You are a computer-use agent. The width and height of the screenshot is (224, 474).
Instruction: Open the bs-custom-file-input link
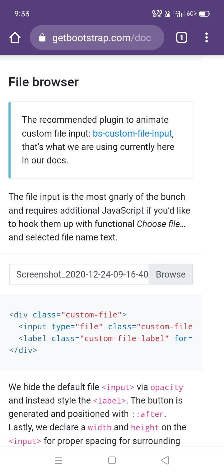coord(132,133)
